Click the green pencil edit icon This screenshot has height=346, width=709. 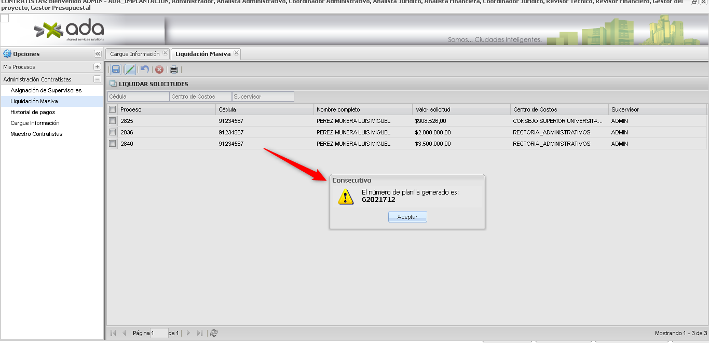tap(130, 70)
